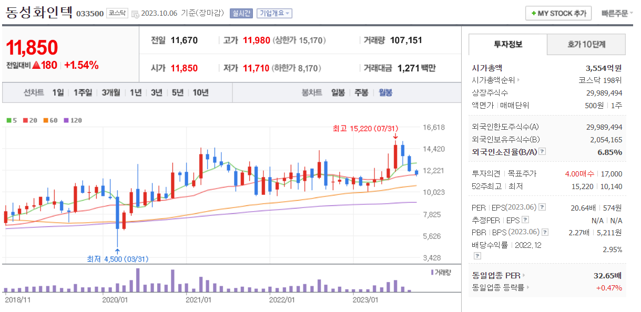Click the red up-triangle beside 180 change
The image size is (641, 312).
click(x=36, y=65)
